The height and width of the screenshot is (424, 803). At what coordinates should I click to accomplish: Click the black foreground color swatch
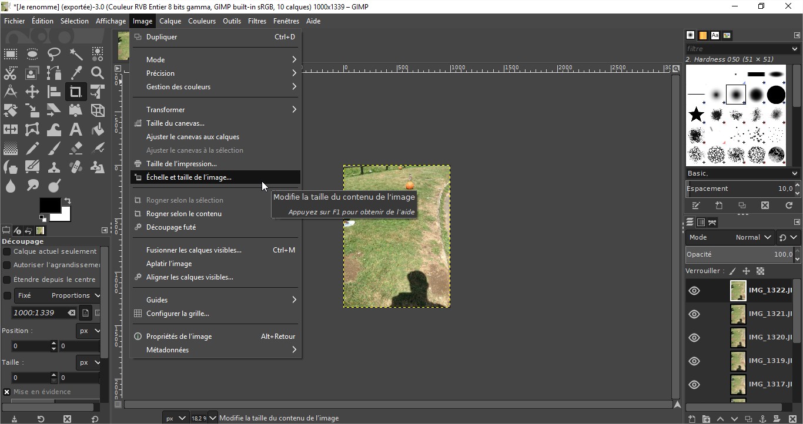[x=49, y=205]
